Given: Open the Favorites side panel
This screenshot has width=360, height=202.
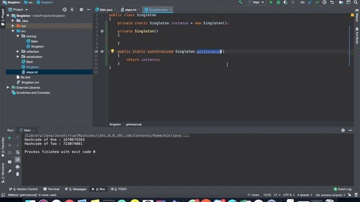Looking at the screenshot, I should (3, 147).
